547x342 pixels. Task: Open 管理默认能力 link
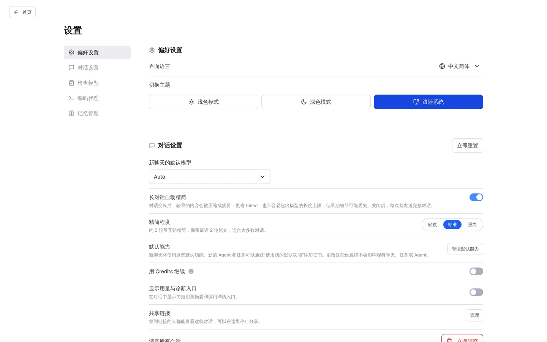(x=465, y=249)
